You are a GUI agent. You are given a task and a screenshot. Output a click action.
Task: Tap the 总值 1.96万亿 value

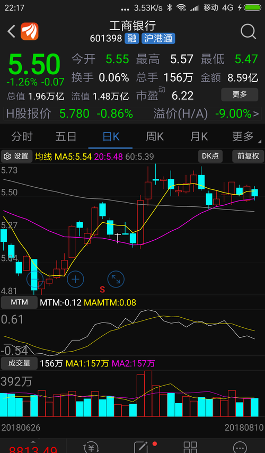pos(36,96)
